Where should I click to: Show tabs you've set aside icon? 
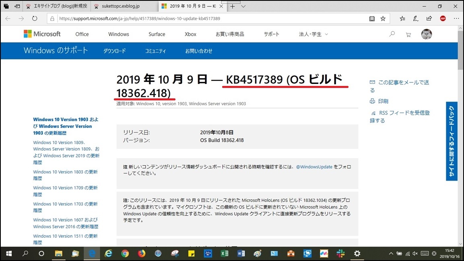point(6,6)
